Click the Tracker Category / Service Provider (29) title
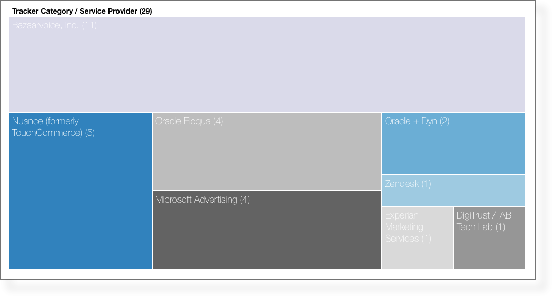Image resolution: width=553 pixels, height=297 pixels. [82, 11]
